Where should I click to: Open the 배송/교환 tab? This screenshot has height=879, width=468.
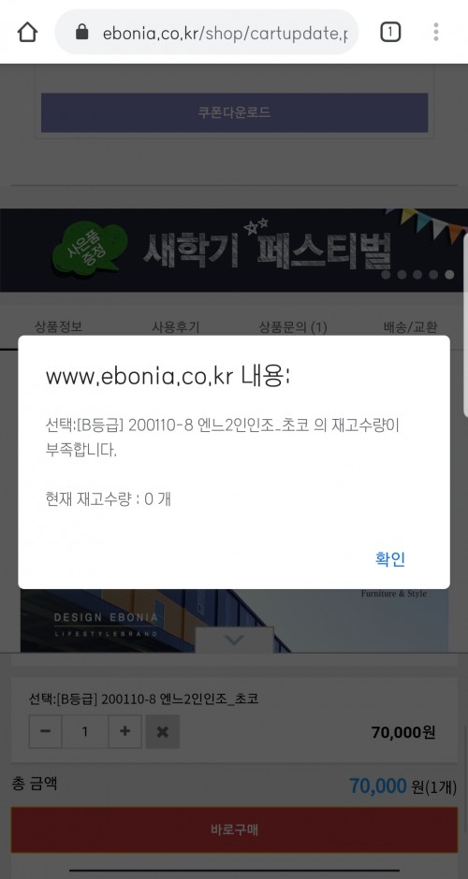[x=410, y=326]
